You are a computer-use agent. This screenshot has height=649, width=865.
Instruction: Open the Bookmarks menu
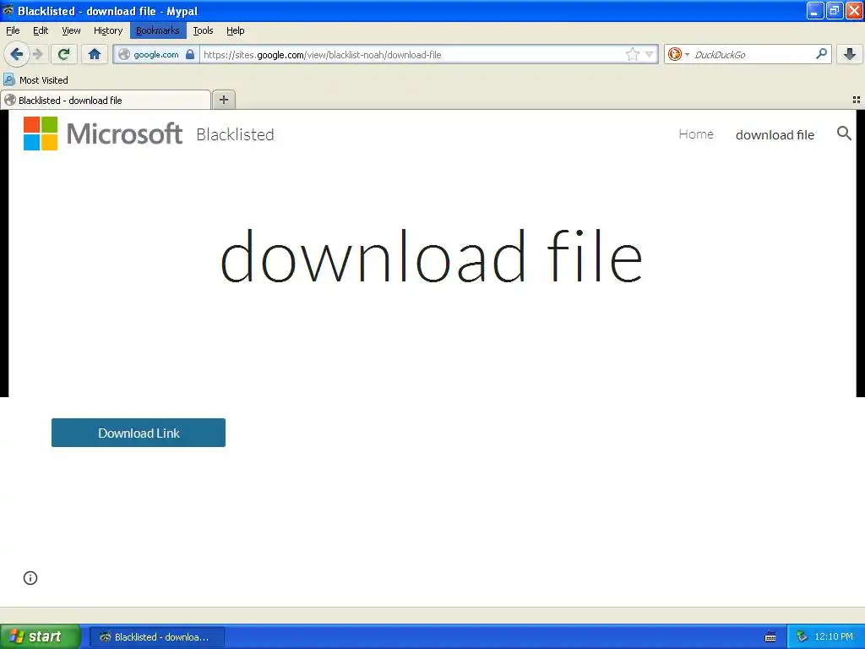coord(158,30)
